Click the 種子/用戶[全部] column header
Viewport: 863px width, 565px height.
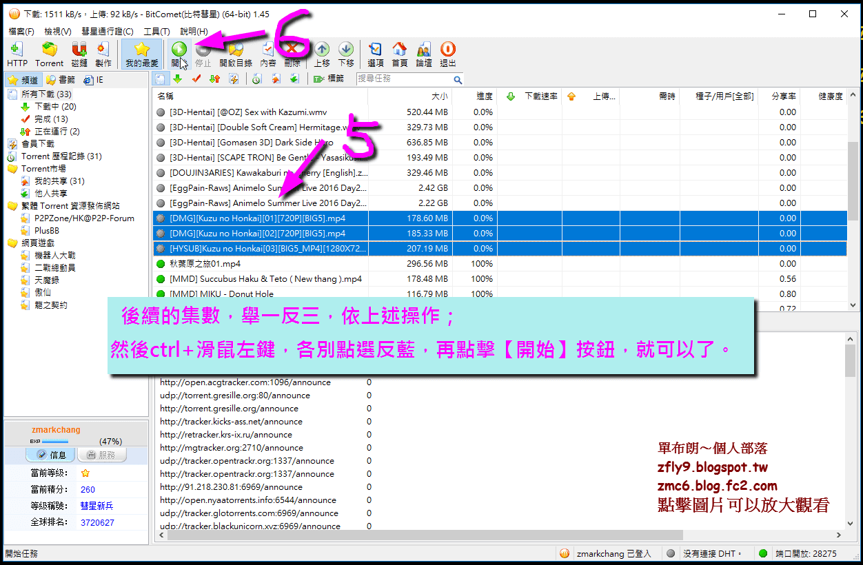coord(719,96)
